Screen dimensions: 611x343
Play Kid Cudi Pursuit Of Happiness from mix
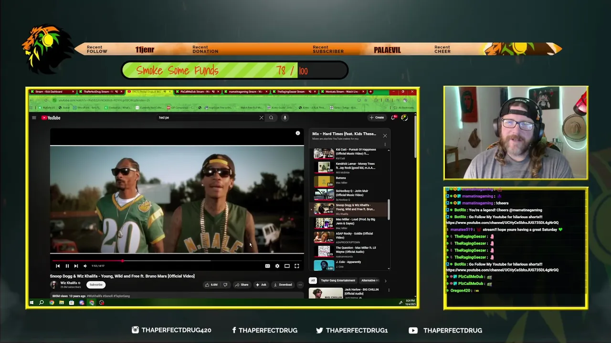pyautogui.click(x=350, y=153)
